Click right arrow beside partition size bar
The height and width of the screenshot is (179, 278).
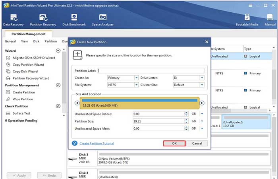tap(202, 103)
